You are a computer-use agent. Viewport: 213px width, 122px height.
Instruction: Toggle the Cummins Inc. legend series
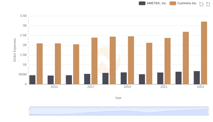pyautogui.click(x=183, y=3)
